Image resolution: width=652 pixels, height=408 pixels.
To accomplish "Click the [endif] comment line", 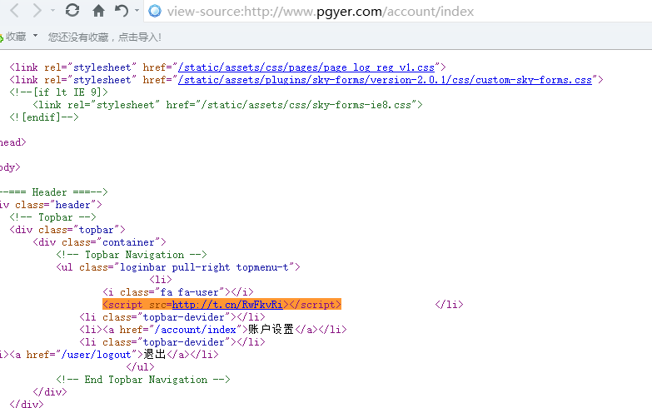I will (44, 117).
